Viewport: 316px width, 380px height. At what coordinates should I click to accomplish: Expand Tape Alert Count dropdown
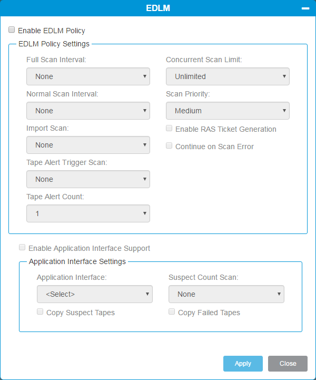(x=88, y=213)
